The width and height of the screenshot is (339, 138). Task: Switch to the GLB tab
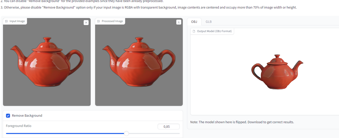(x=209, y=22)
